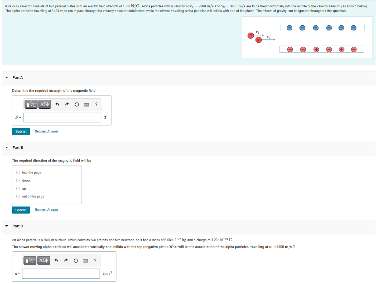This screenshot has height=284, width=376.
Task: Select the 'into the page' option
Action: click(18, 172)
